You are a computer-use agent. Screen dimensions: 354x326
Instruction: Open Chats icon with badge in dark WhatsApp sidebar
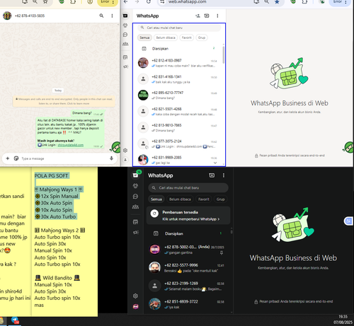click(x=136, y=175)
